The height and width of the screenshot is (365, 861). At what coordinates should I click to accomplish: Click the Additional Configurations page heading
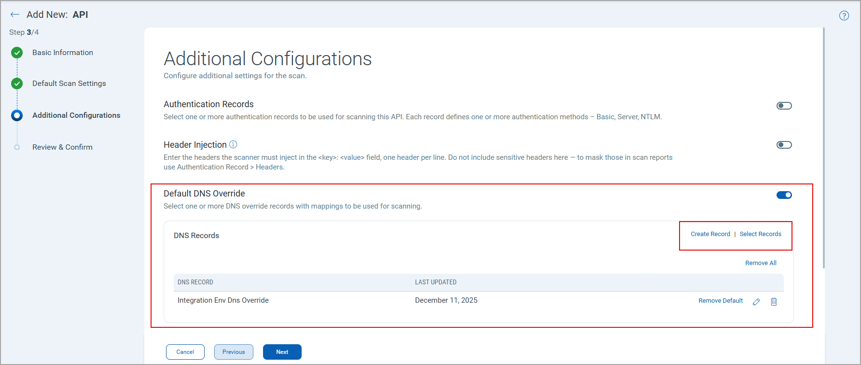point(268,59)
